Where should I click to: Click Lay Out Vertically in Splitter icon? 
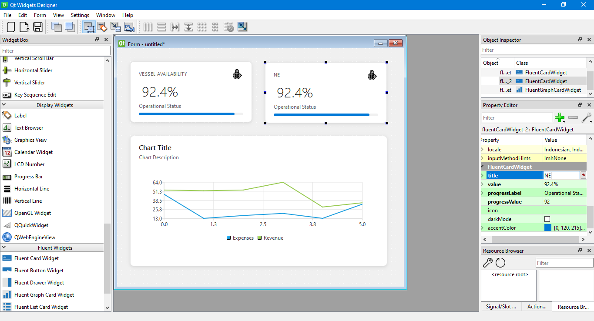point(188,27)
